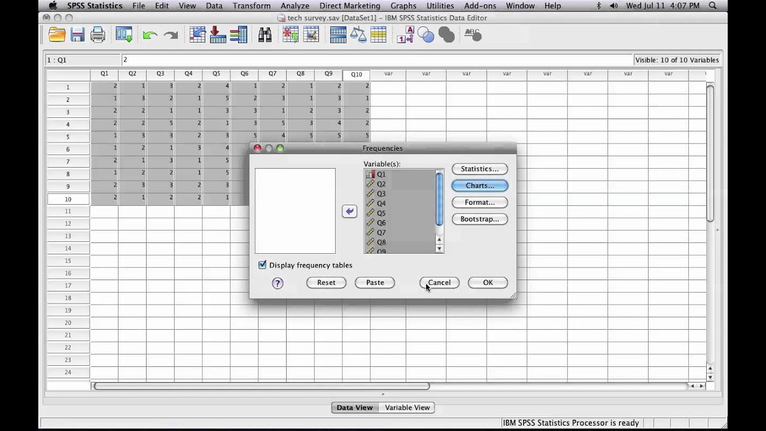Image resolution: width=766 pixels, height=431 pixels.
Task: Click the Help question mark in Frequencies
Action: pyautogui.click(x=277, y=283)
